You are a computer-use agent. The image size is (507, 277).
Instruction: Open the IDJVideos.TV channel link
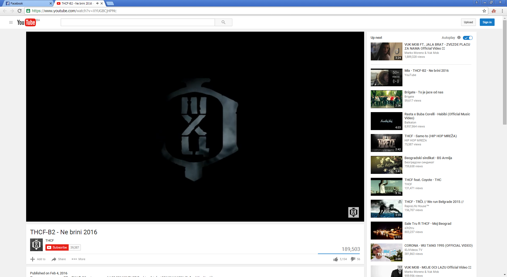point(413,250)
